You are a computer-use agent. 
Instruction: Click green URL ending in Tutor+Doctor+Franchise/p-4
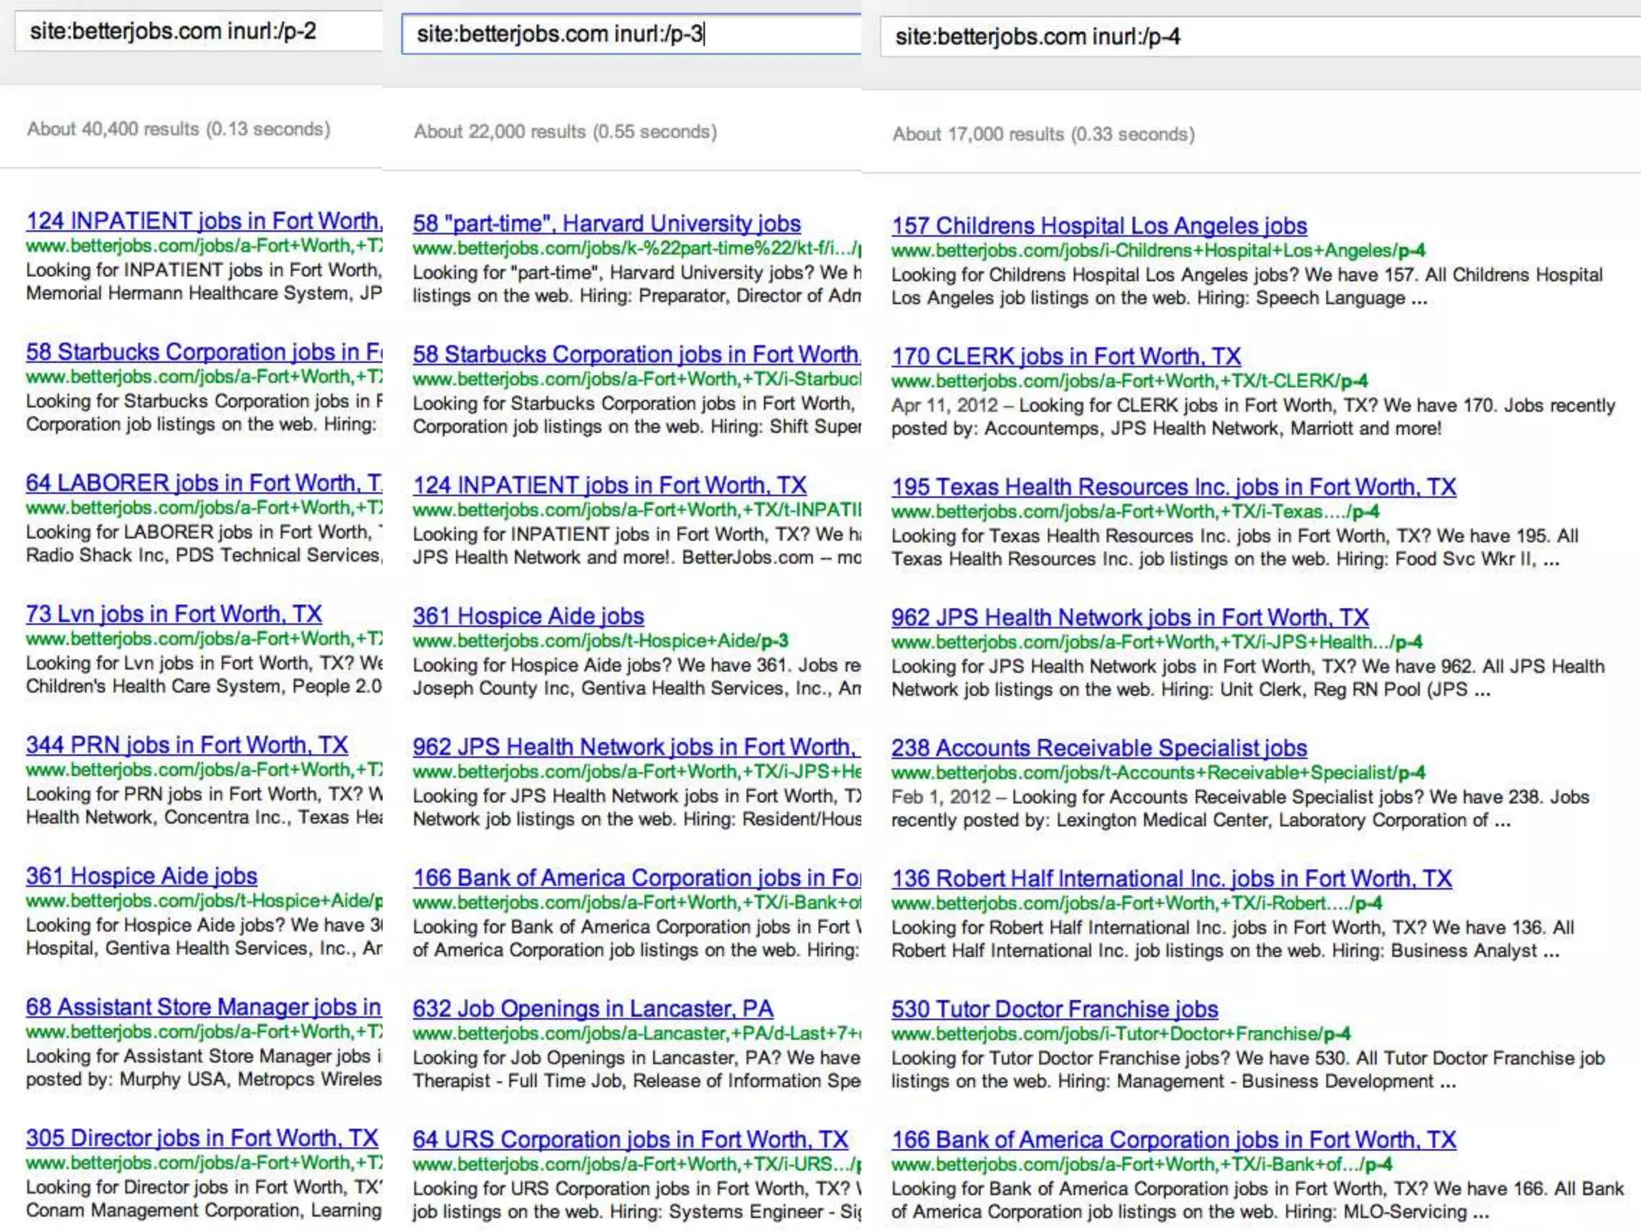pyautogui.click(x=1120, y=1034)
